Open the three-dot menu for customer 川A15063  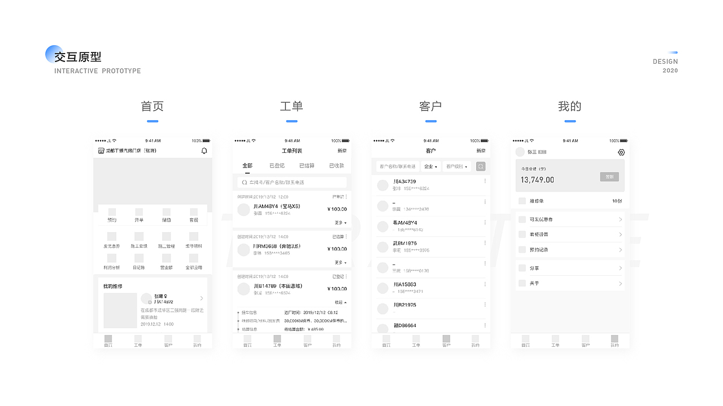(485, 284)
